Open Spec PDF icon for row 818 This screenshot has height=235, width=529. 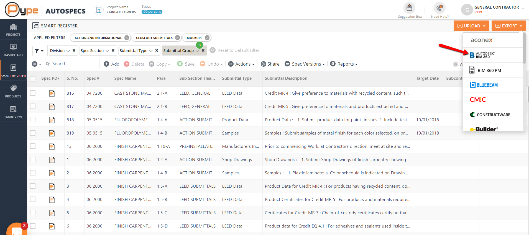click(52, 120)
